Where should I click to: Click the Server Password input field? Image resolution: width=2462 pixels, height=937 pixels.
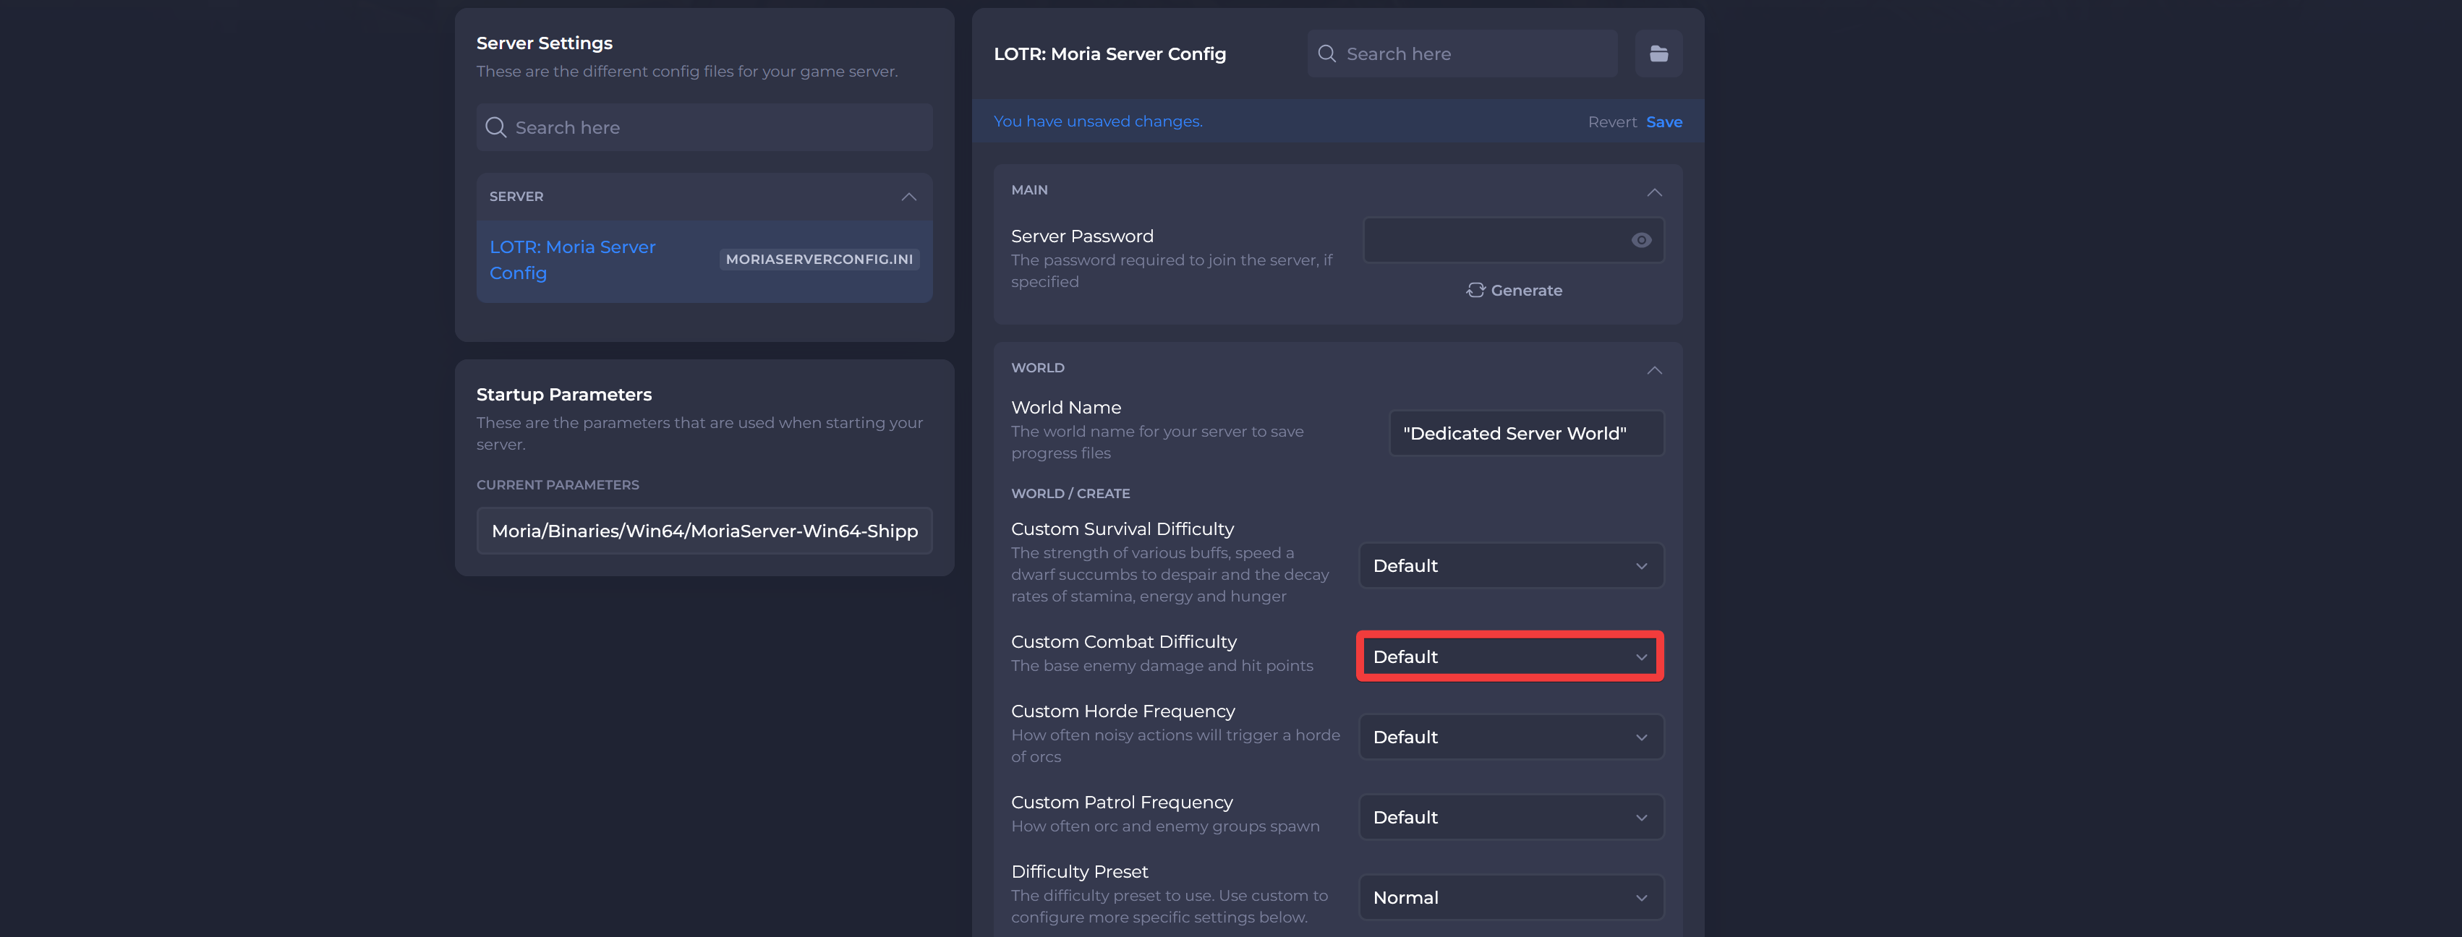click(x=1513, y=240)
